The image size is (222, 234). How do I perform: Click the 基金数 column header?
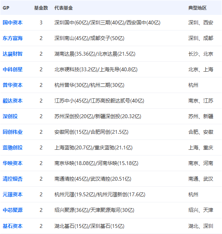(41, 8)
